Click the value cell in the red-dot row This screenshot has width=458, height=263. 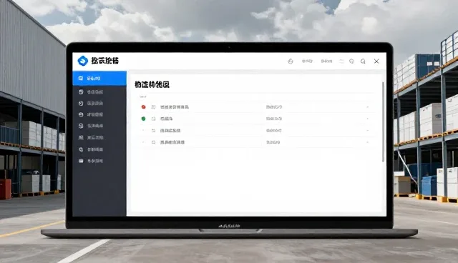tap(274, 107)
